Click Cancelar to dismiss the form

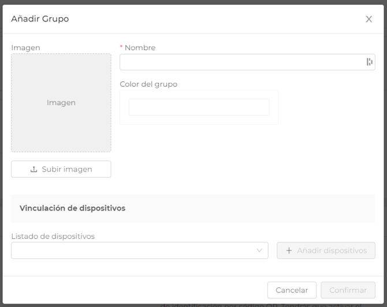(x=292, y=290)
